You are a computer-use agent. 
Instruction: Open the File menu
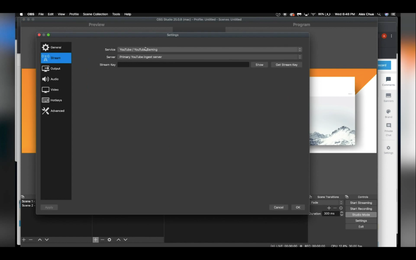click(x=41, y=14)
